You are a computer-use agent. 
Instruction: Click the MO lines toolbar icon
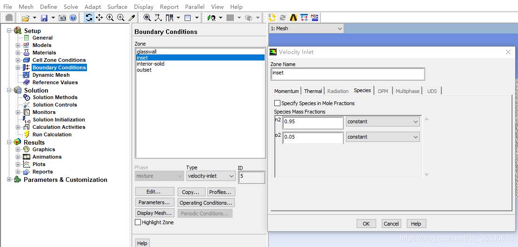pyautogui.click(x=315, y=18)
